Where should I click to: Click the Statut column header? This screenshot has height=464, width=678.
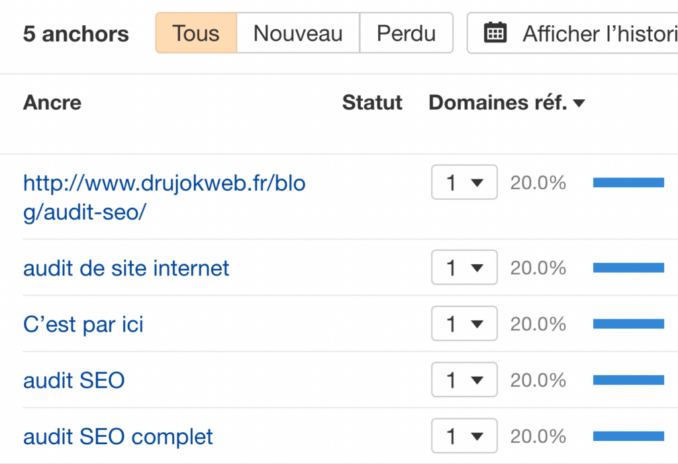pyautogui.click(x=372, y=103)
